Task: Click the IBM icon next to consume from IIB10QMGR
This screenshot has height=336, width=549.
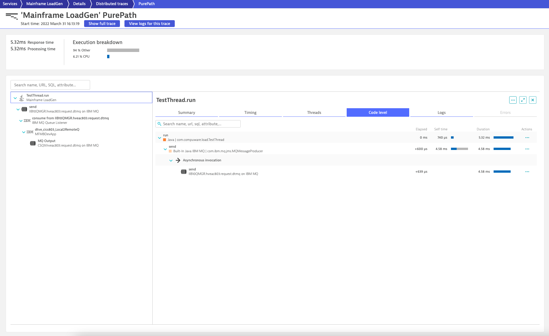Action: (x=27, y=121)
